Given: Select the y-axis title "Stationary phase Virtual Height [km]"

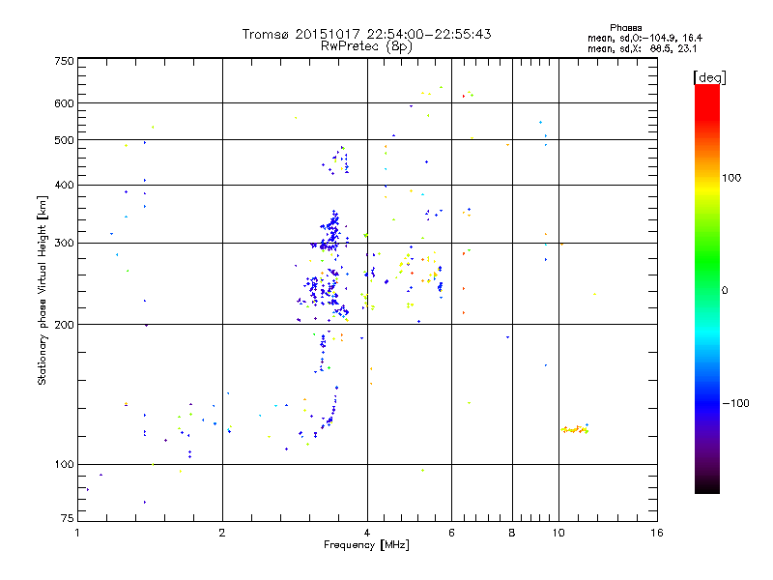Looking at the screenshot, I should (x=42, y=290).
